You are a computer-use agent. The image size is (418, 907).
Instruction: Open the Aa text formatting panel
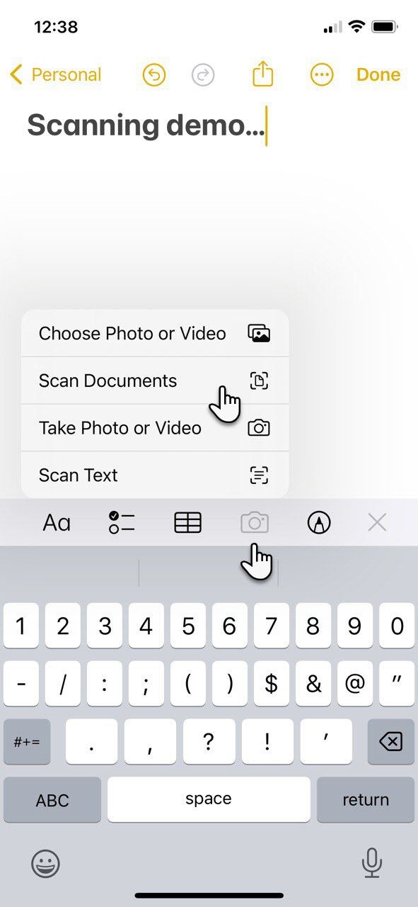pos(55,522)
